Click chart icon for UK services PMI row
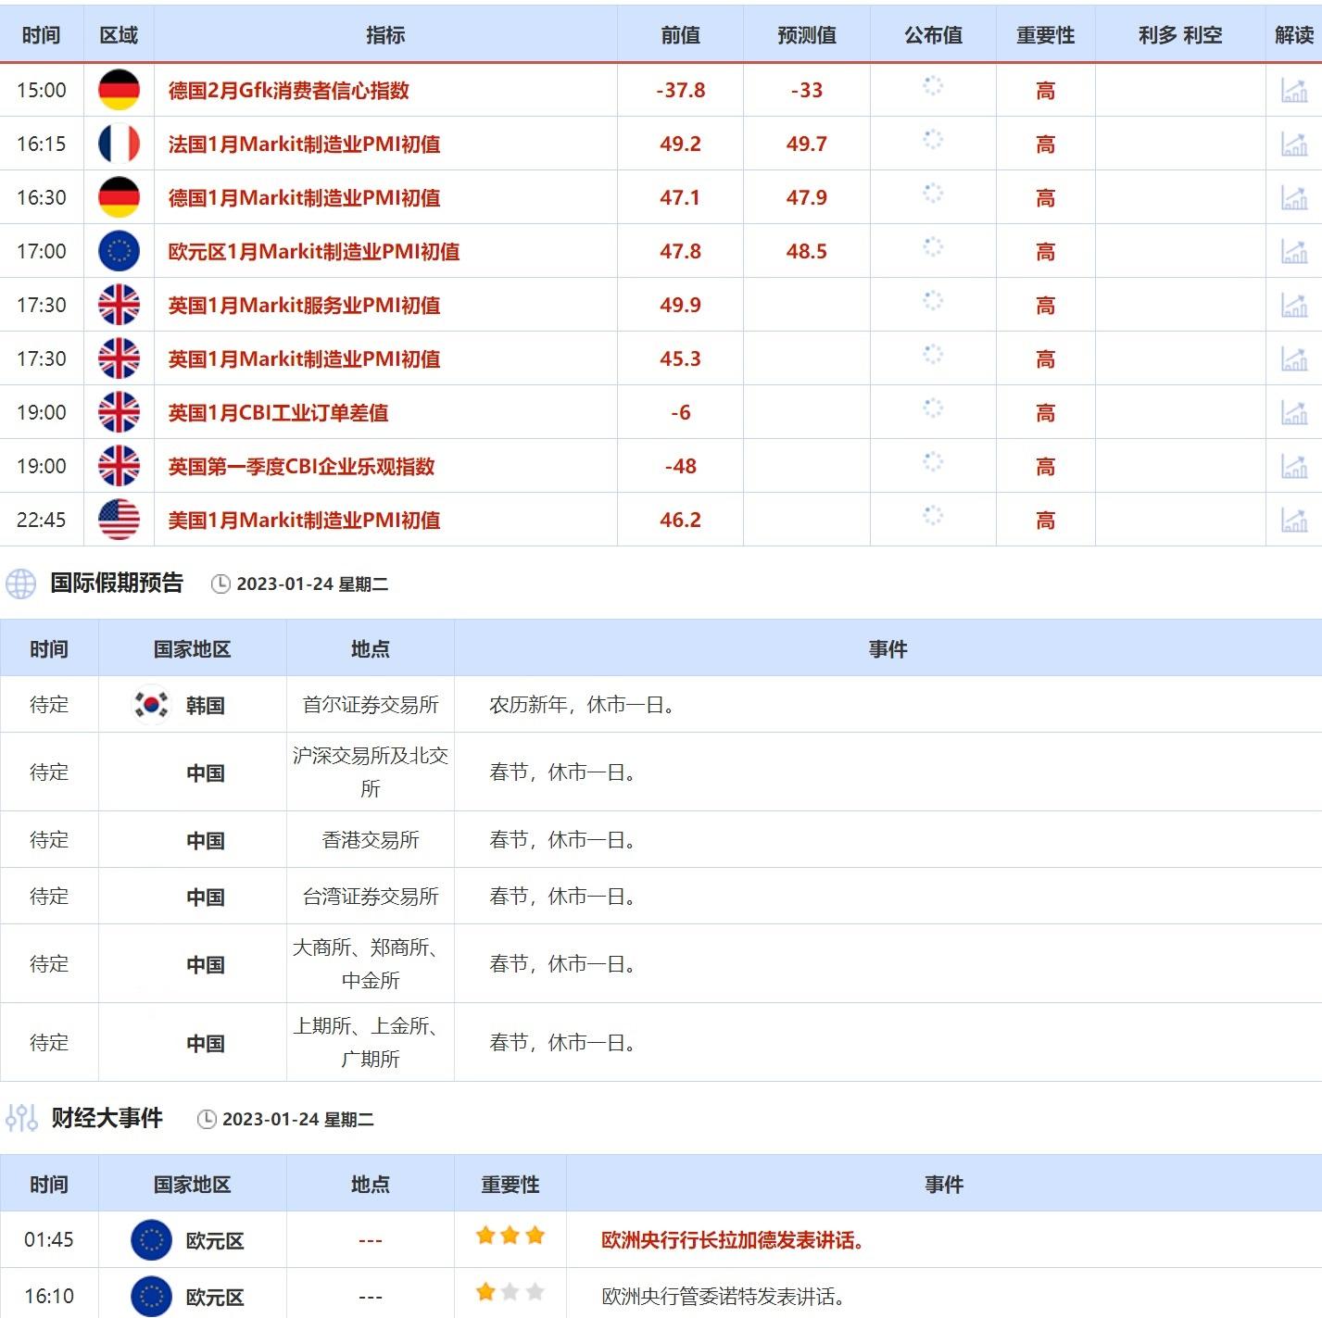Viewport: 1322px width, 1318px height. [1293, 306]
